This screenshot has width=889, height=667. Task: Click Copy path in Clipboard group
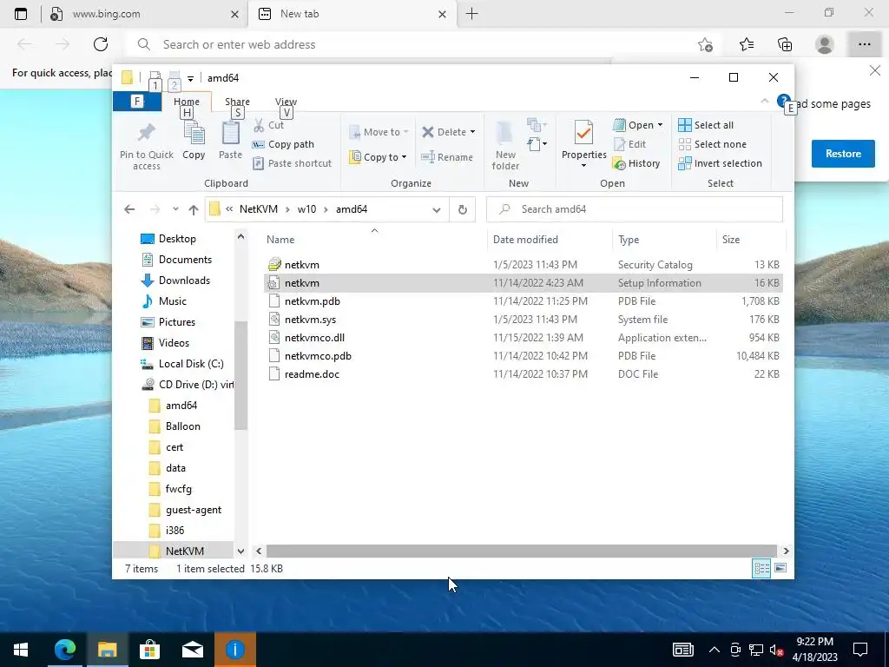(x=283, y=144)
